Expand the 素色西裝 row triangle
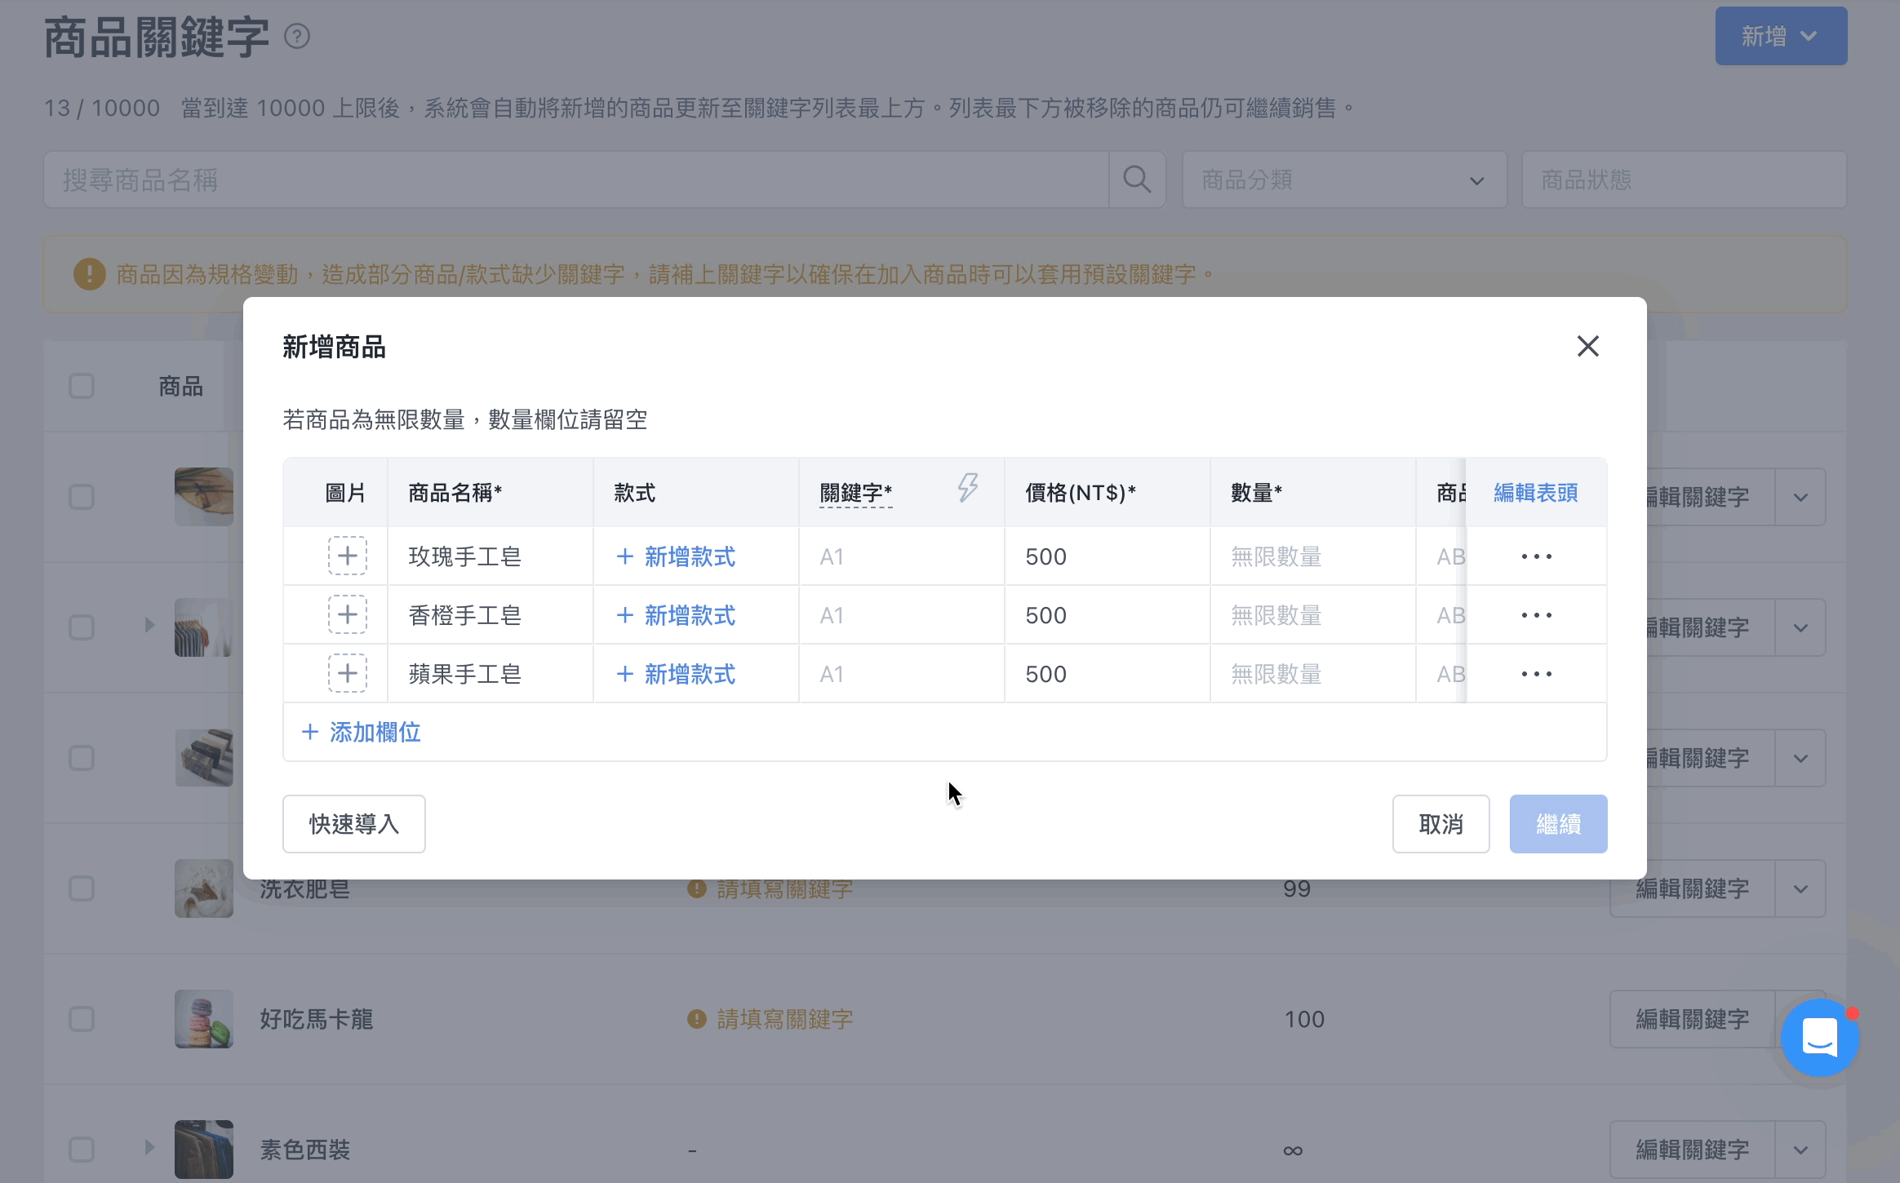The height and width of the screenshot is (1183, 1900). click(149, 1147)
